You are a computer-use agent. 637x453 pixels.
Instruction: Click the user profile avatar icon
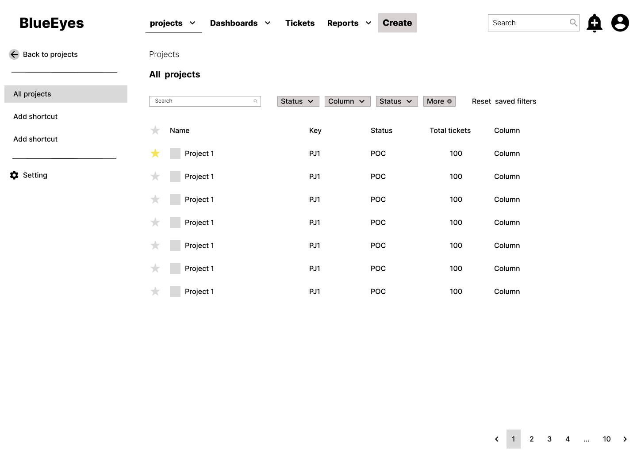620,23
